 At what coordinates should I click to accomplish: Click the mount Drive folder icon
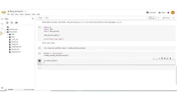[17, 23]
